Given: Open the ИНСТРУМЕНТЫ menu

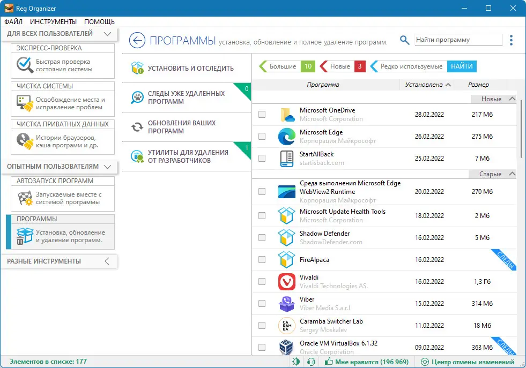Looking at the screenshot, I should point(53,22).
